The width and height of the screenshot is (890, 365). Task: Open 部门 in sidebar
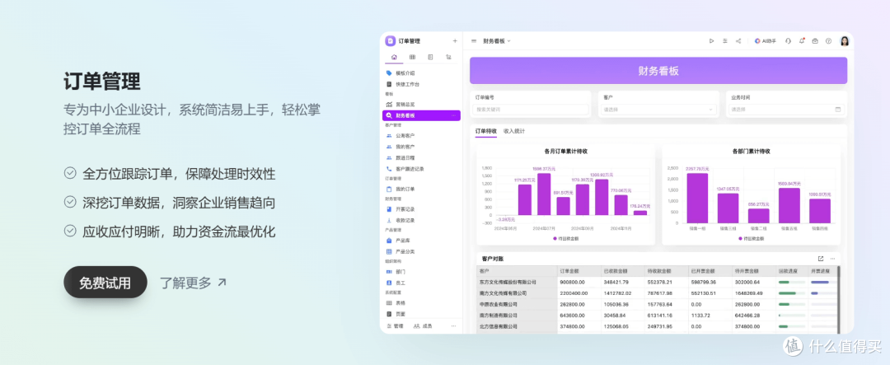pos(421,272)
